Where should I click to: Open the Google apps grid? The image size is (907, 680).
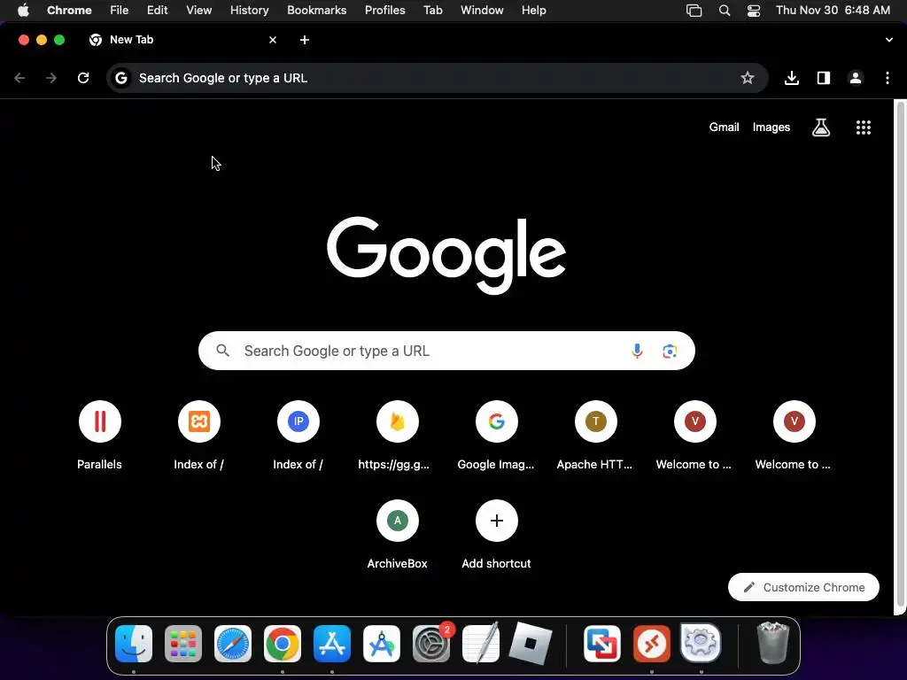(x=863, y=127)
